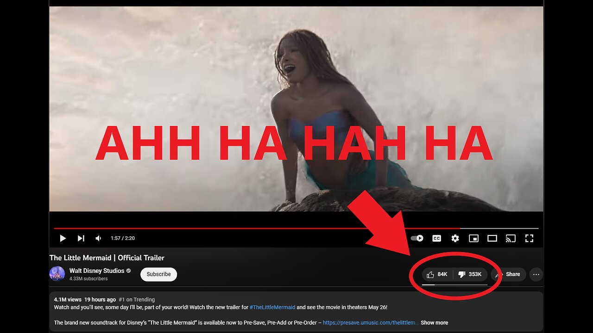Open the player settings gear
This screenshot has height=333, width=593.
tap(455, 238)
